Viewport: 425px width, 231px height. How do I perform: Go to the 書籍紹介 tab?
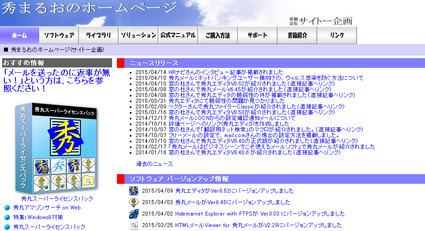297,35
